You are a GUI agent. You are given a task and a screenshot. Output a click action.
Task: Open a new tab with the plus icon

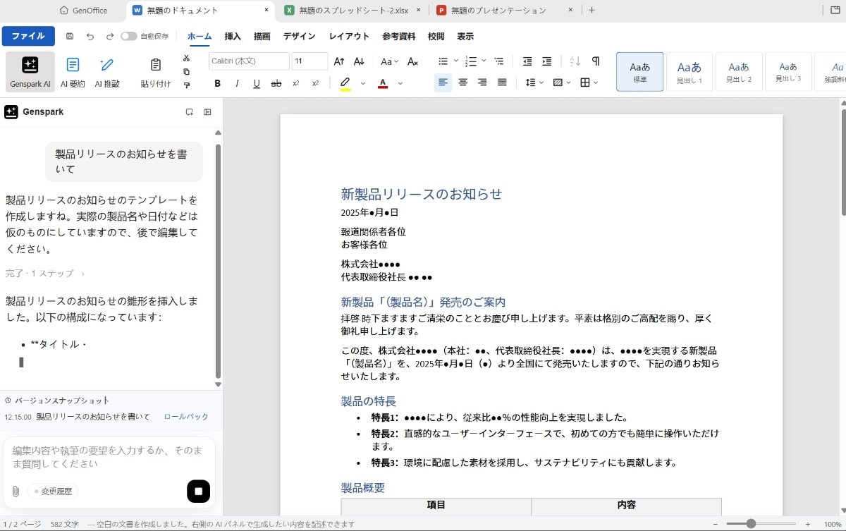coord(591,10)
